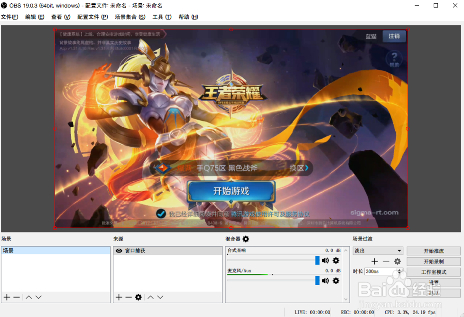Screen dimensions: 464x317
Task: Click 手Q75区 黑色战斧 server name
Action: (x=227, y=168)
